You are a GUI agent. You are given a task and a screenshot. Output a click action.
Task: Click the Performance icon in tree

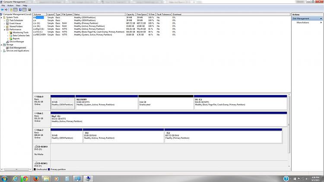click(7, 29)
